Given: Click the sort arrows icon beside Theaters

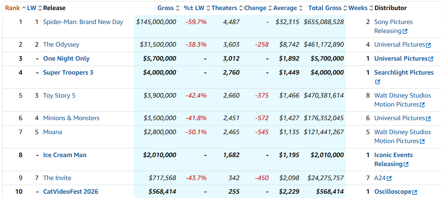Looking at the screenshot, I should pyautogui.click(x=241, y=8).
